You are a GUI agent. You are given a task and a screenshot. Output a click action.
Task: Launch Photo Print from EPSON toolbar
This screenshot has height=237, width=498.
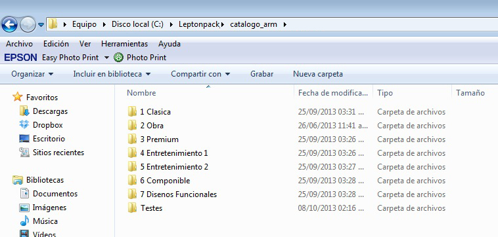(147, 58)
